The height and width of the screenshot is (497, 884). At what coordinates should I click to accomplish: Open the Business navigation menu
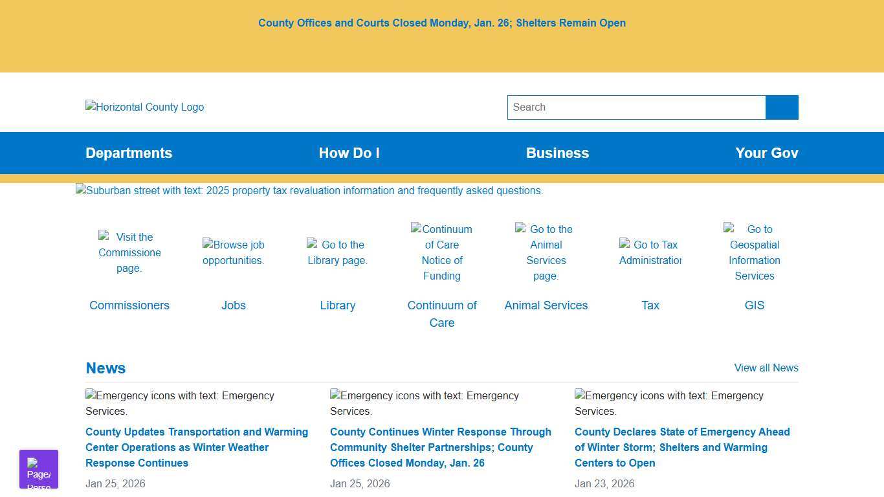coord(557,153)
